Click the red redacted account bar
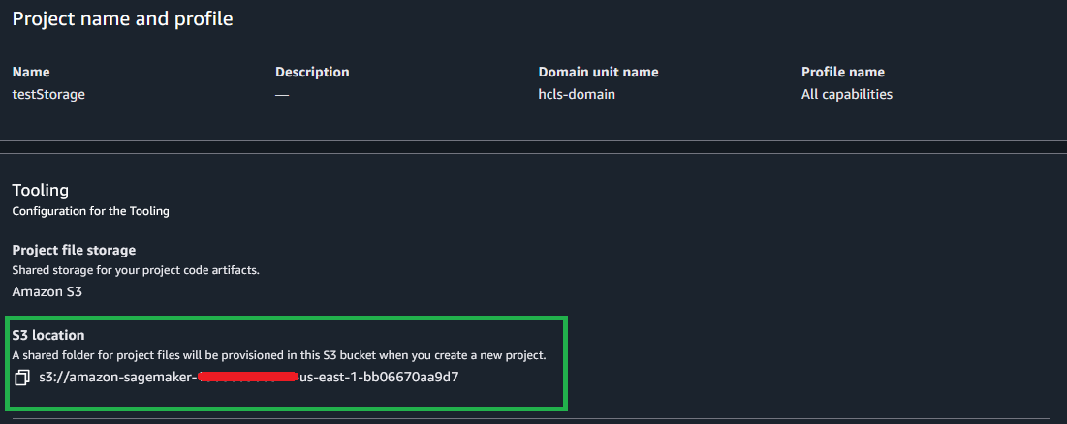Screen dimensions: 1067x424 (x=246, y=377)
